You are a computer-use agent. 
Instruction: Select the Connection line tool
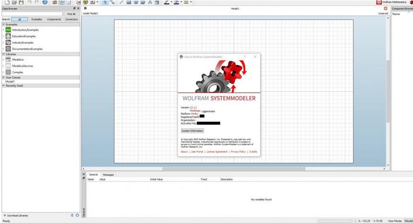pos(112,2)
